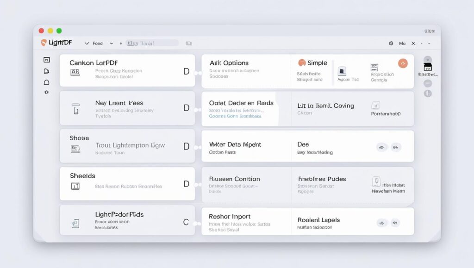474x268 pixels.
Task: Click the icon in the Ney Lraent Kees card
Action: (x=75, y=109)
